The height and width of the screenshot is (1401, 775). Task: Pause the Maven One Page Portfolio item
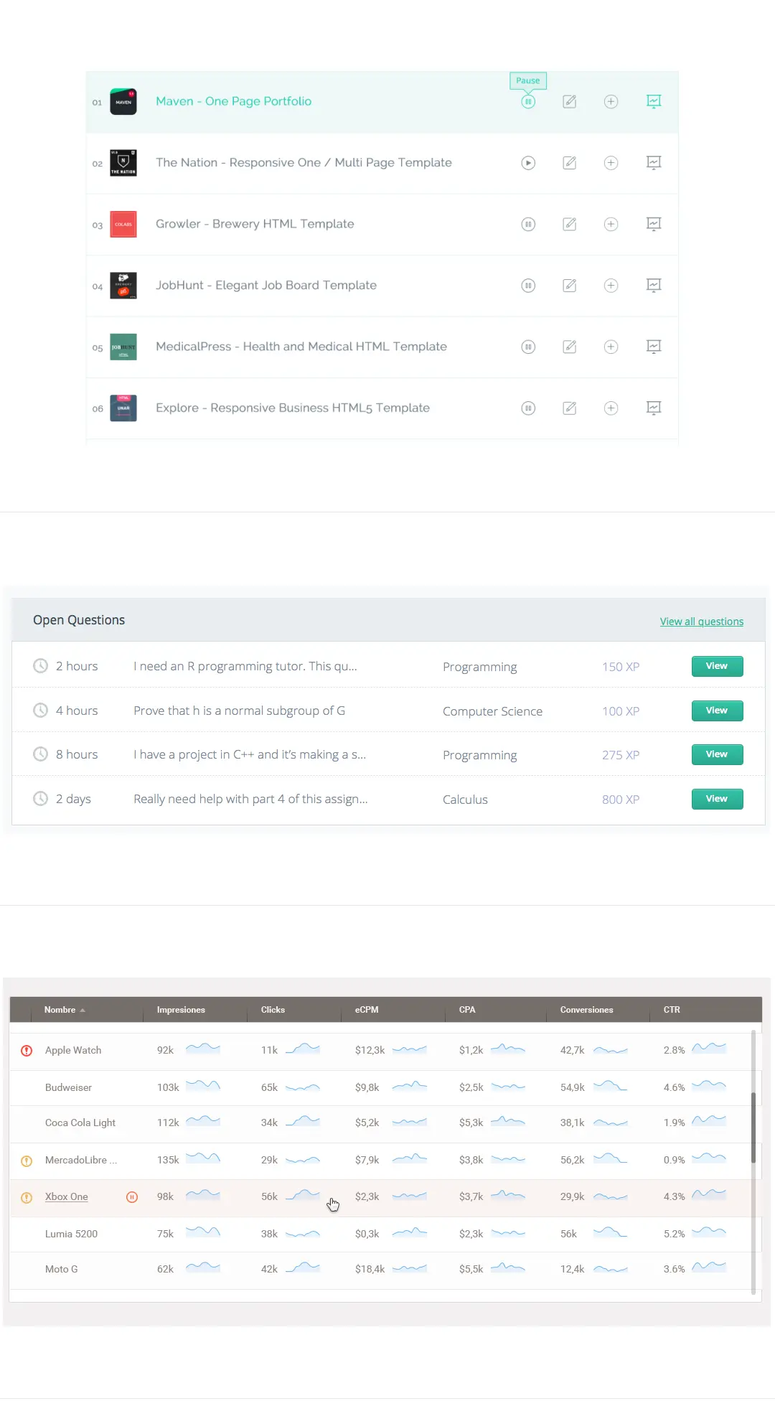[x=528, y=102]
